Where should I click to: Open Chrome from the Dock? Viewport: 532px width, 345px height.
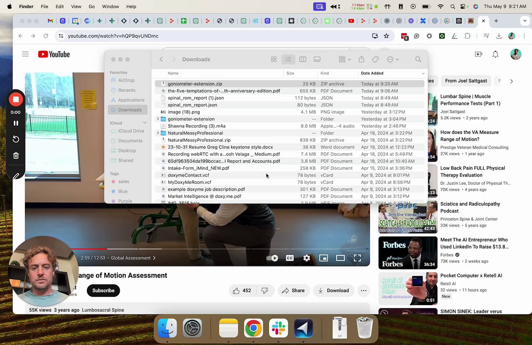coord(254,328)
